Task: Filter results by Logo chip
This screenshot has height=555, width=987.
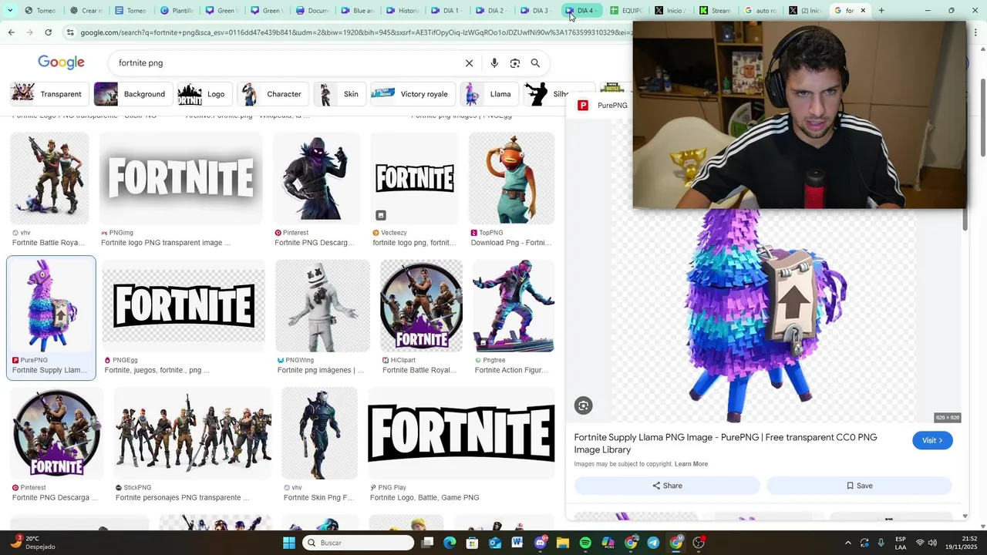Action: click(204, 94)
